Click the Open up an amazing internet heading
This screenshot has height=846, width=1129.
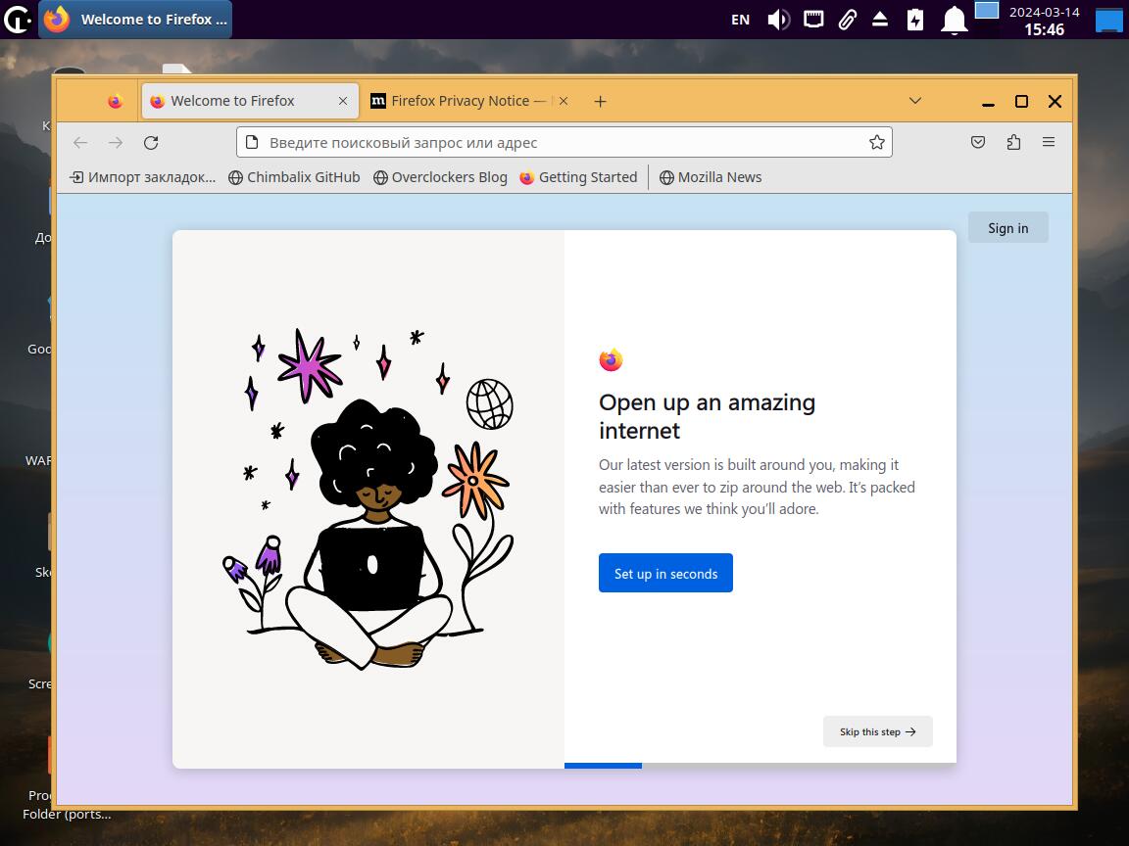(x=707, y=416)
